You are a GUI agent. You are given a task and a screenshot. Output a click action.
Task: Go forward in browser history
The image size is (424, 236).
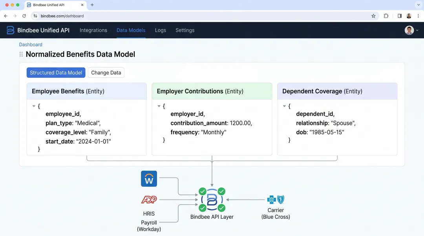pos(15,16)
